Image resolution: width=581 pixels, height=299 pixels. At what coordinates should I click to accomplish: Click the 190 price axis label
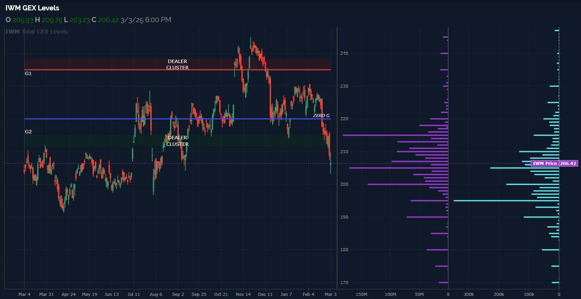pyautogui.click(x=344, y=217)
